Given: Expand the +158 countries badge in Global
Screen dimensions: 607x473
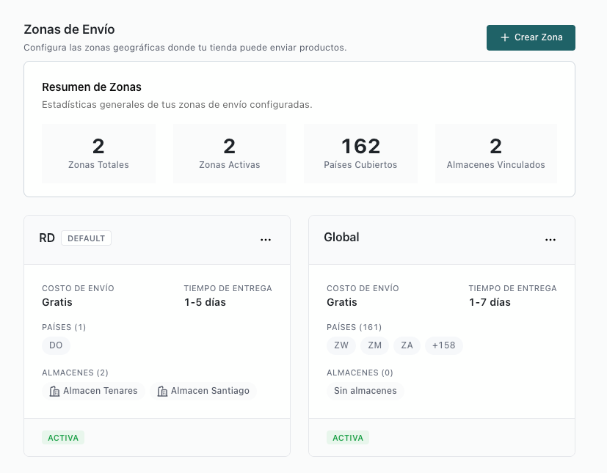Looking at the screenshot, I should 443,345.
